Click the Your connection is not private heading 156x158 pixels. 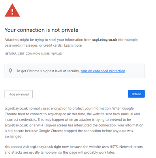[x=41, y=30]
